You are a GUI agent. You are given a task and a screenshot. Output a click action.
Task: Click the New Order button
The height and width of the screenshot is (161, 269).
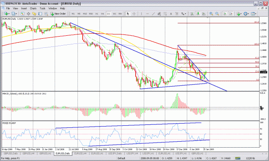58,14
